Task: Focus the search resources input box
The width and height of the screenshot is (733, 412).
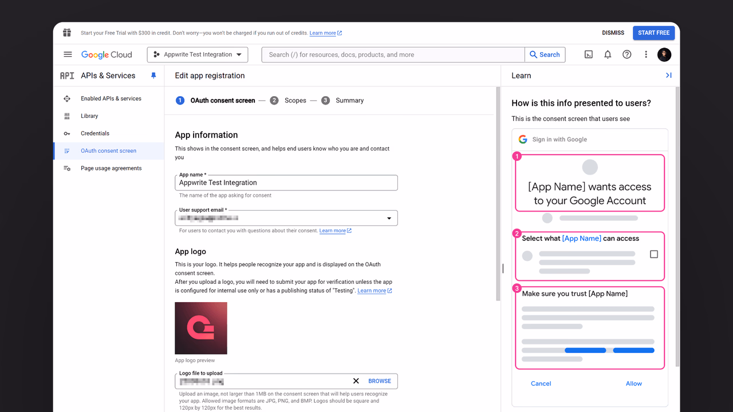Action: click(393, 54)
